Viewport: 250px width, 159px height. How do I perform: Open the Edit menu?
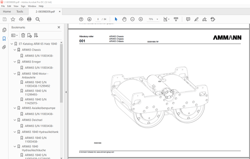(9, 6)
